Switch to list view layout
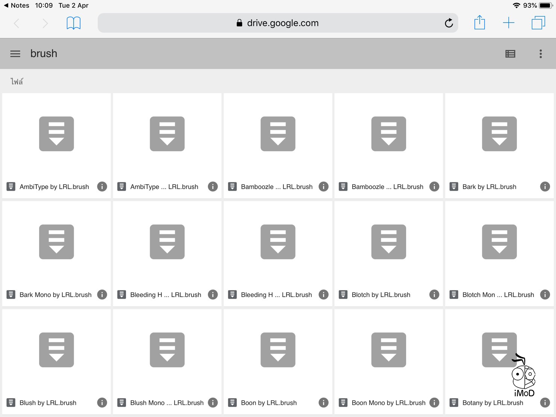Viewport: 556px width, 417px height. click(510, 54)
